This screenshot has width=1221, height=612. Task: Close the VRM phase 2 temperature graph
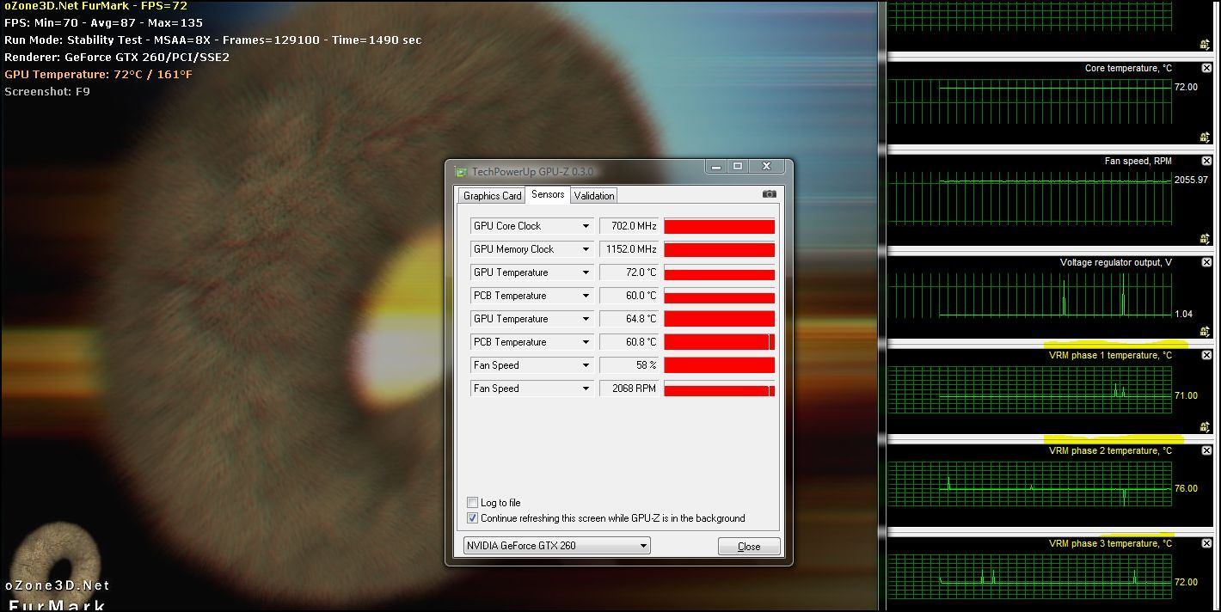pyautogui.click(x=1206, y=450)
